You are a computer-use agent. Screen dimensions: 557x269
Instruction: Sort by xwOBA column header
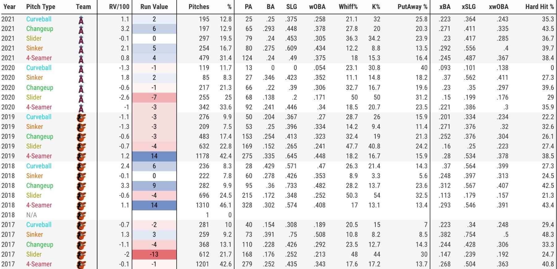[499, 7]
